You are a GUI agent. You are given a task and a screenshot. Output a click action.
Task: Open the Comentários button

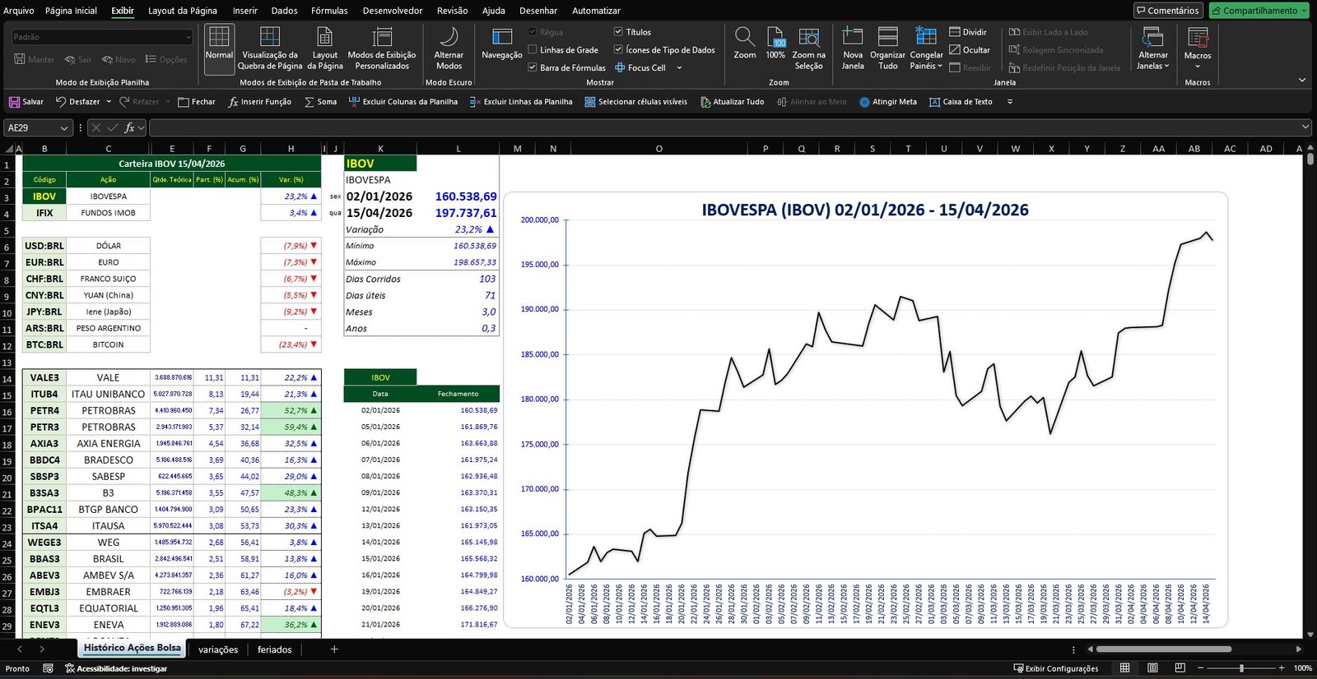[x=1167, y=11]
